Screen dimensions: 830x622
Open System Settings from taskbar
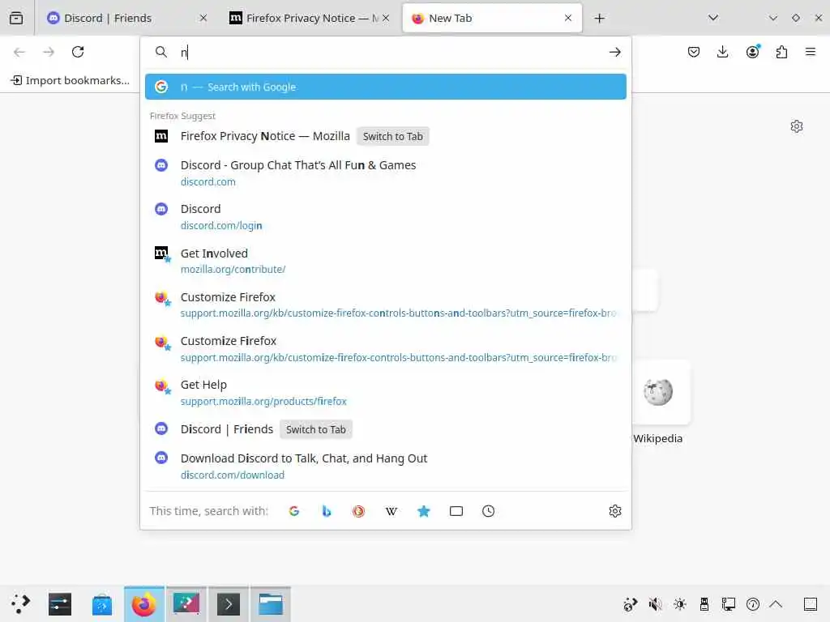click(x=60, y=603)
